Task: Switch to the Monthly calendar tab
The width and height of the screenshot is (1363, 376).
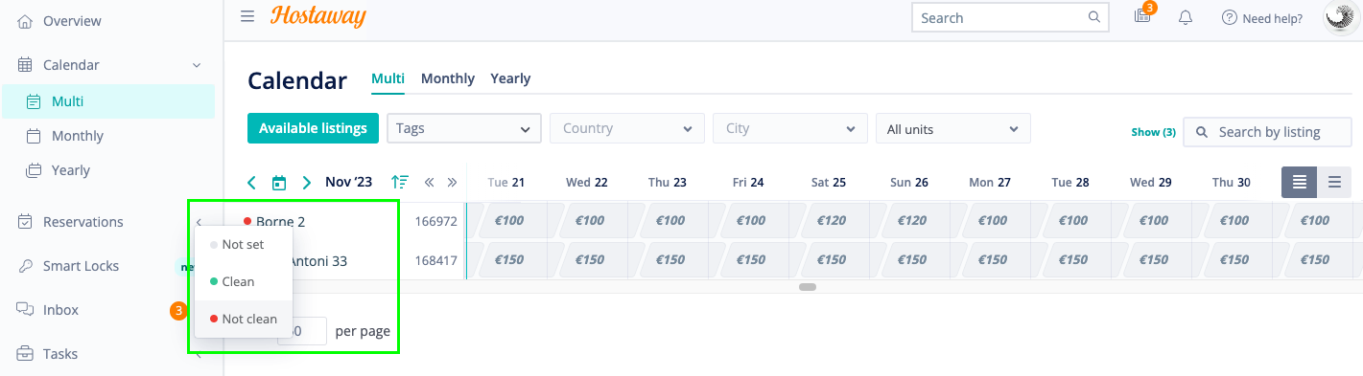Action: (448, 78)
